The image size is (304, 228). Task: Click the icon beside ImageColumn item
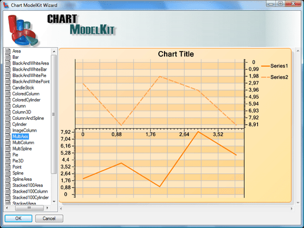[8, 131]
